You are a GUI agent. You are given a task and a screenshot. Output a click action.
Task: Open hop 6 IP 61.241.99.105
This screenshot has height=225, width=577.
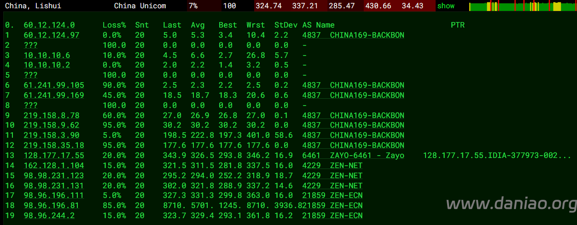(x=53, y=85)
